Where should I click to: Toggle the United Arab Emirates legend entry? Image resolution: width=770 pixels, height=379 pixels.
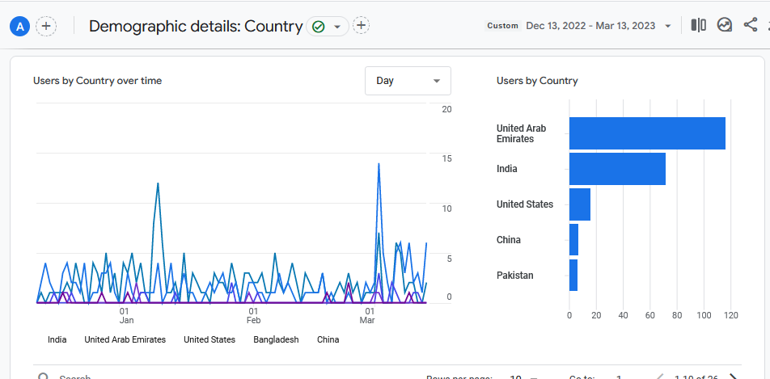[125, 339]
